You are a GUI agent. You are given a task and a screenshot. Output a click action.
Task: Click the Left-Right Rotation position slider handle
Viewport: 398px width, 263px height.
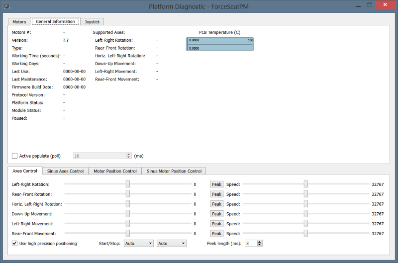[x=128, y=184]
